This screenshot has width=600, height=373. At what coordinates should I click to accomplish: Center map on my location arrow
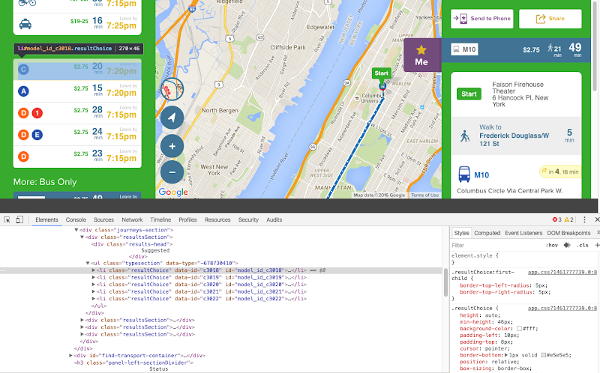click(172, 118)
